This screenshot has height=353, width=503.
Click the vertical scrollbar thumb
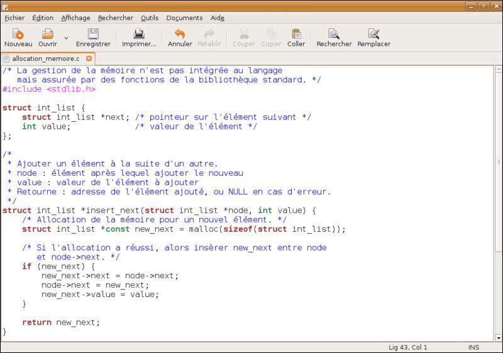click(498, 162)
